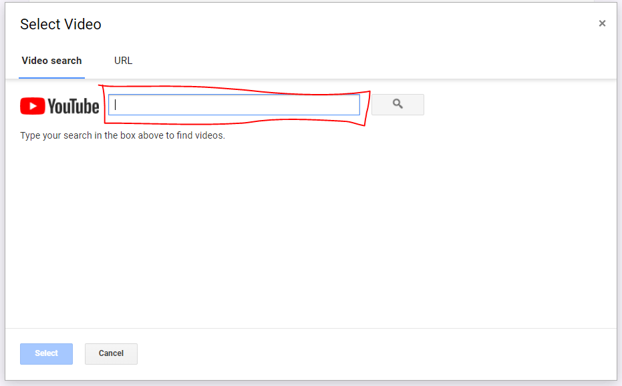This screenshot has width=622, height=386.
Task: Click the Select button
Action: [46, 353]
